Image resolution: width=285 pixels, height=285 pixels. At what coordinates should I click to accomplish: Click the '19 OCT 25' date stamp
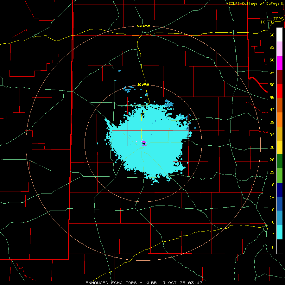coord(172,283)
